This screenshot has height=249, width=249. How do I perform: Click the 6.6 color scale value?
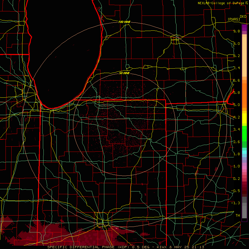point(237,80)
